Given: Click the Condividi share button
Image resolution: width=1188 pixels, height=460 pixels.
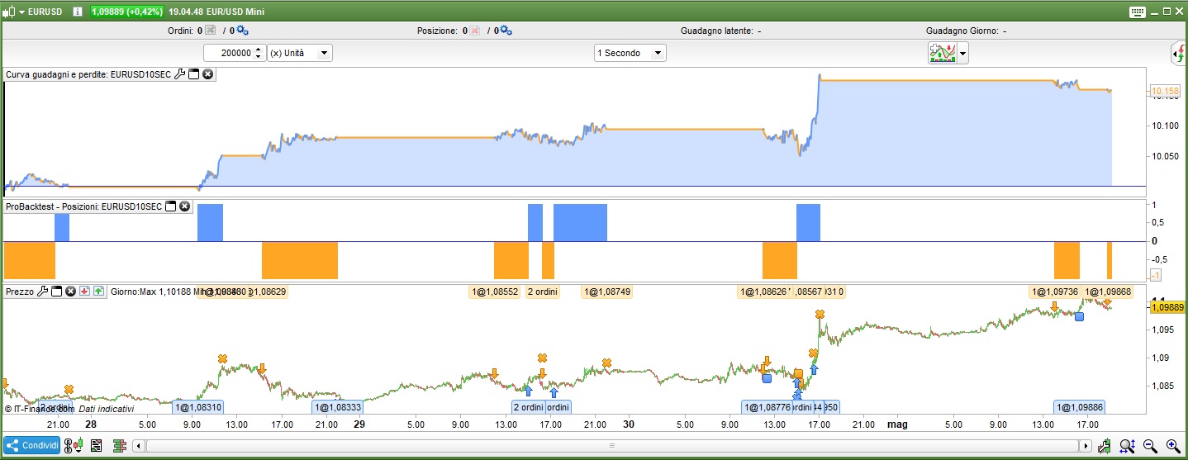Looking at the screenshot, I should pos(33,446).
